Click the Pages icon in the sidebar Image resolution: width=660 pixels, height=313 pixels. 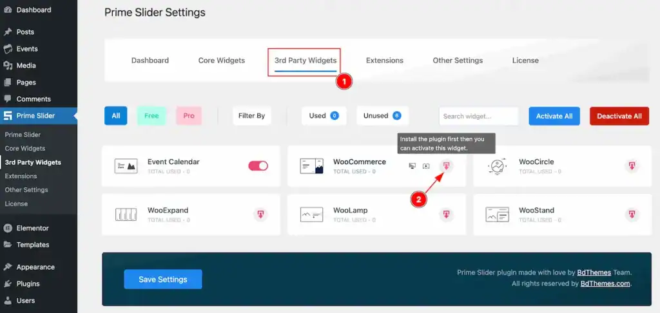[8, 82]
